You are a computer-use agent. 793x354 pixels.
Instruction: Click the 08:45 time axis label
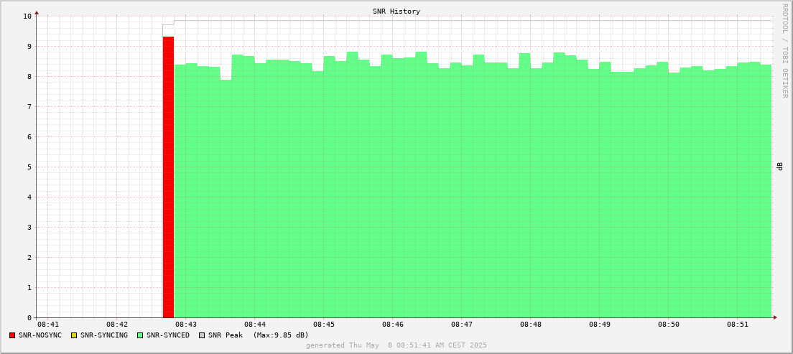(324, 324)
